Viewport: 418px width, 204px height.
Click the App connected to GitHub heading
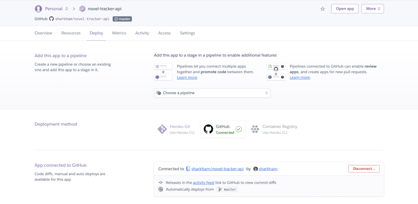click(60, 165)
